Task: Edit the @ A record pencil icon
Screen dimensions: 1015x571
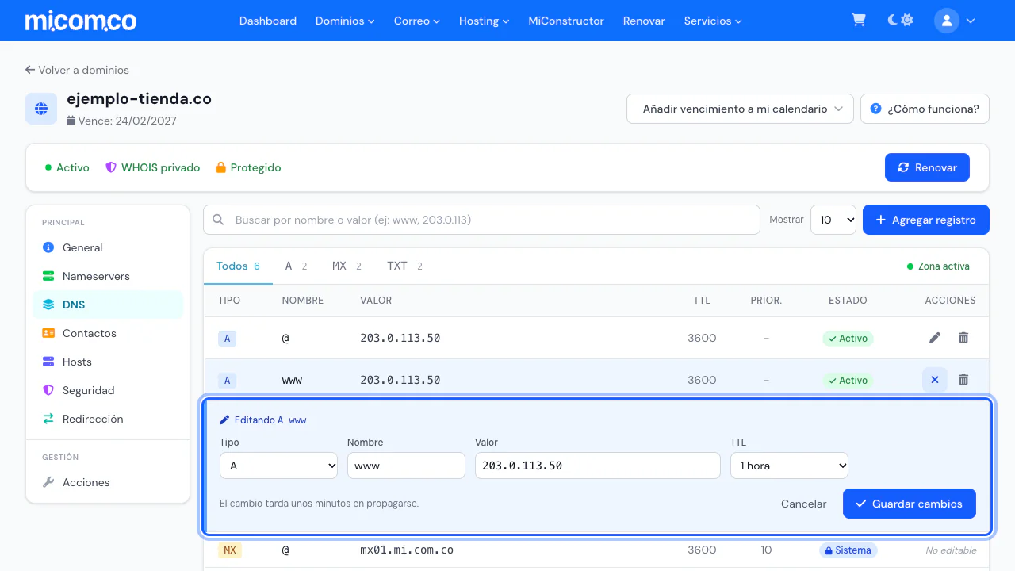Action: coord(935,338)
